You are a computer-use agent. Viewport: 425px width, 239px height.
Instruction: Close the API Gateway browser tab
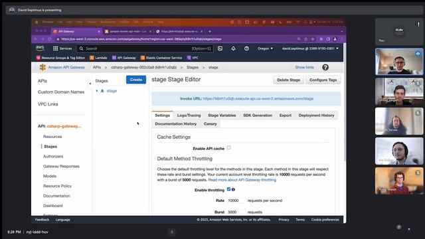(x=99, y=31)
